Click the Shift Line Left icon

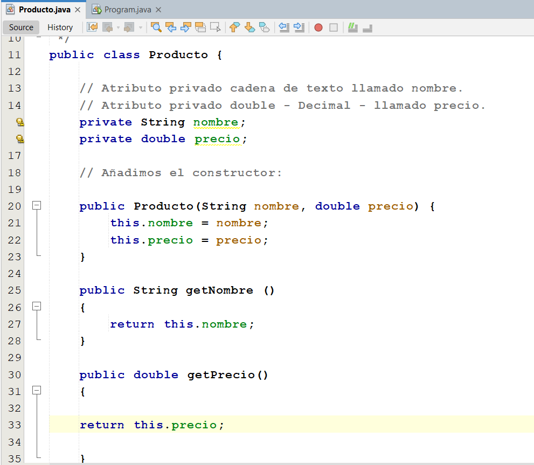[x=284, y=27]
